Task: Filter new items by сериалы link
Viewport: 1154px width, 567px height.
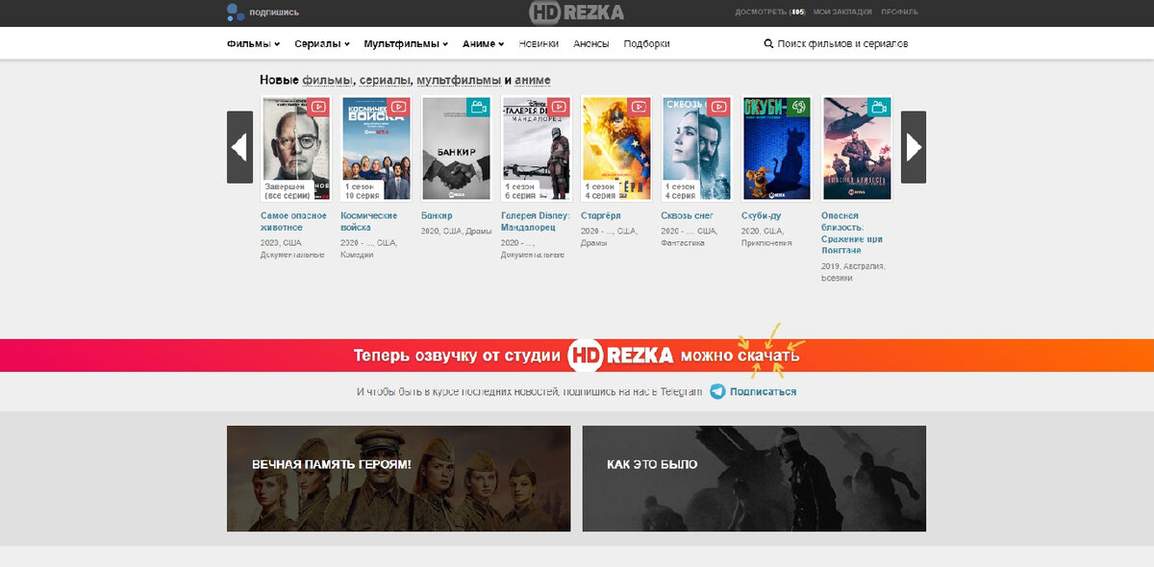Action: (x=386, y=80)
